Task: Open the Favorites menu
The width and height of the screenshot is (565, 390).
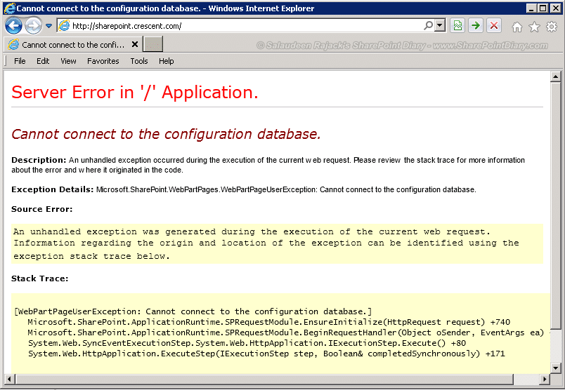Action: tap(103, 61)
